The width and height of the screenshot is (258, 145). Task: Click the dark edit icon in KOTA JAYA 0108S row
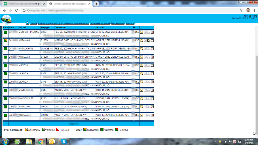[149, 40]
